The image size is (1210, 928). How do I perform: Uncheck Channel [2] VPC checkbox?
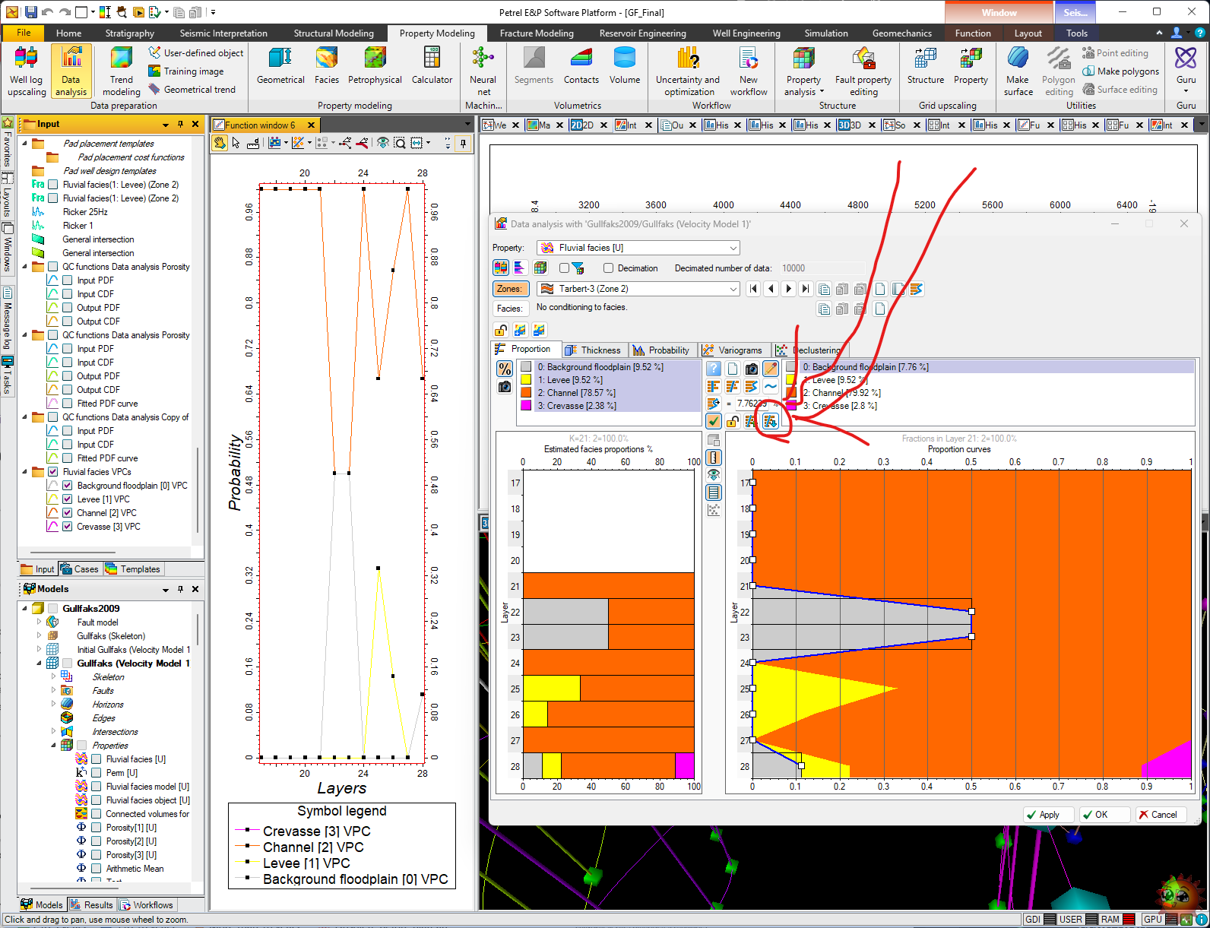68,513
